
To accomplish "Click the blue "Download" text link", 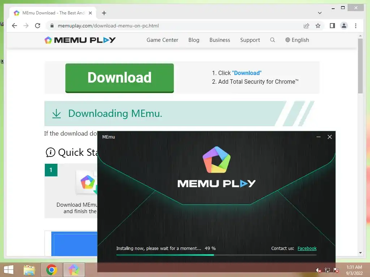I will pos(247,73).
